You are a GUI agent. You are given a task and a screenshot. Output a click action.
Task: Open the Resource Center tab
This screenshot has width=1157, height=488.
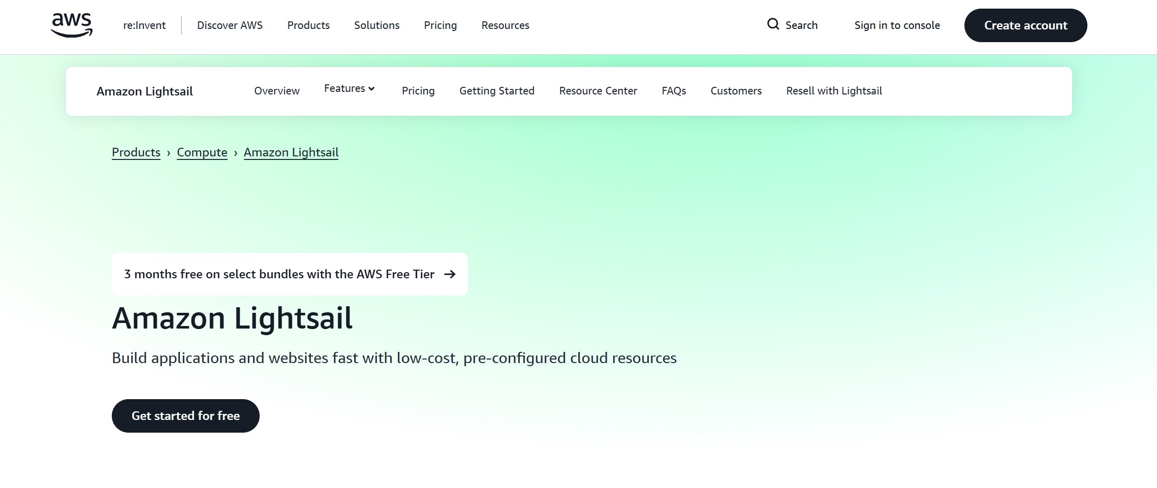click(598, 91)
